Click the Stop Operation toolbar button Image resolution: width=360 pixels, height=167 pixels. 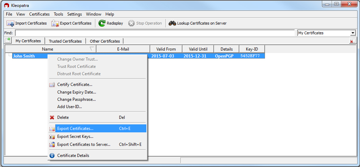coord(145,23)
